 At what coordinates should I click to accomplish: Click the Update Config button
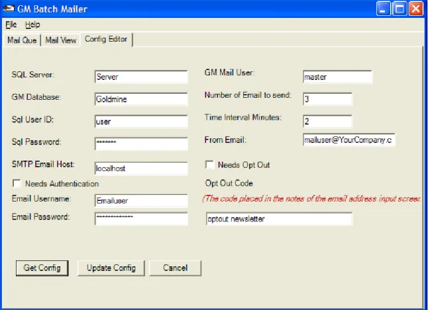click(x=111, y=268)
